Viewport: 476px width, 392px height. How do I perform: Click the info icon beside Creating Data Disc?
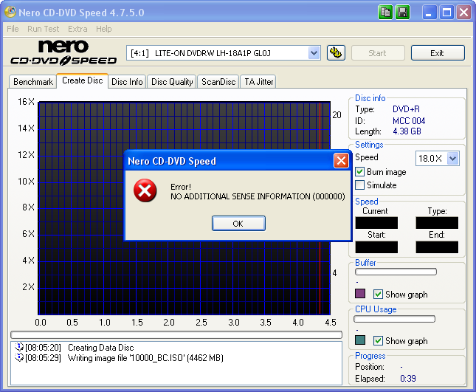coord(19,347)
